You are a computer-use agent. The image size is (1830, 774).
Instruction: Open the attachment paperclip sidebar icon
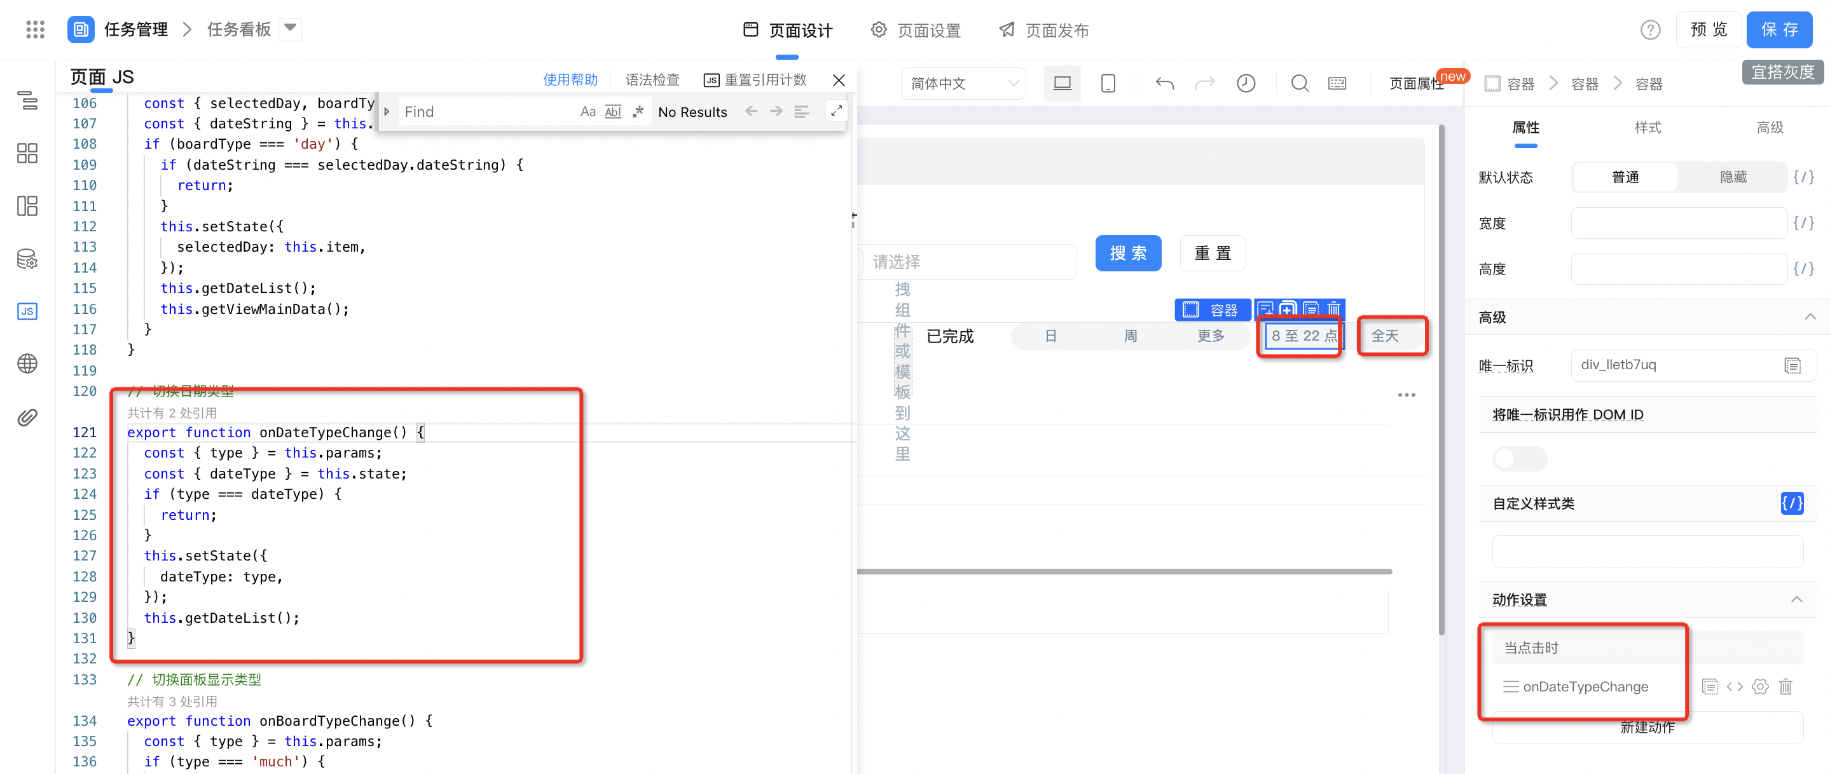click(27, 417)
